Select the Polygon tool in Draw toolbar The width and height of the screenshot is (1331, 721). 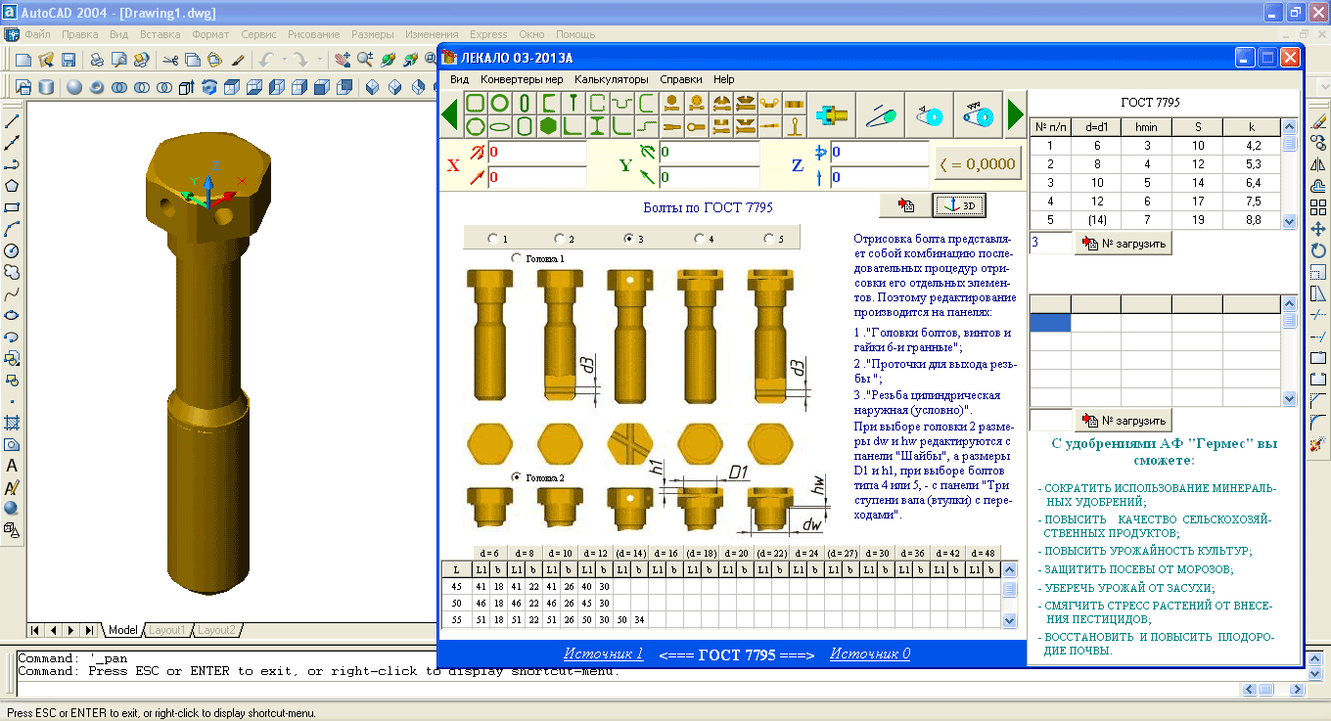coord(13,186)
